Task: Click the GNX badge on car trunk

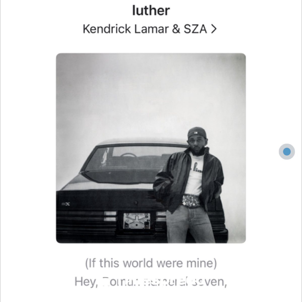Action: 66,204
